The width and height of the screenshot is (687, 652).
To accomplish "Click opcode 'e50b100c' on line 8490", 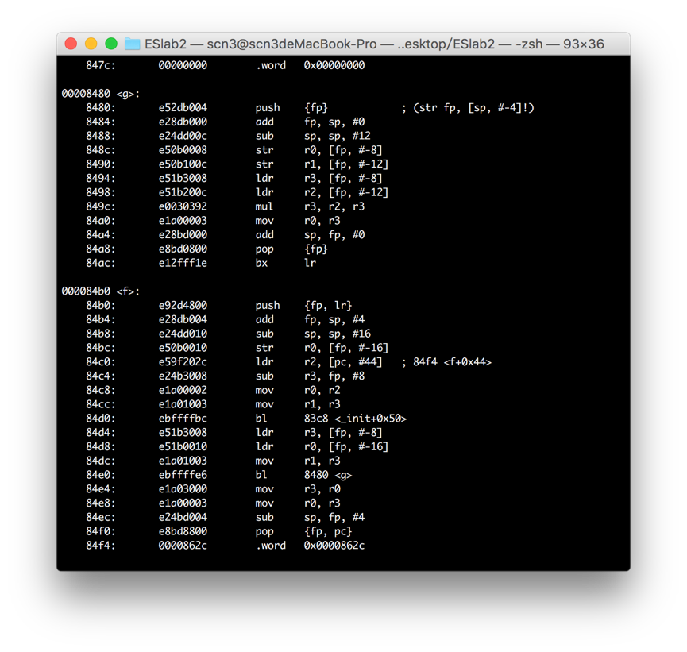I will pyautogui.click(x=183, y=164).
